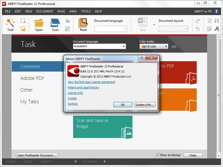
Task: Click the scrollbar down arrow
Action: point(219,156)
